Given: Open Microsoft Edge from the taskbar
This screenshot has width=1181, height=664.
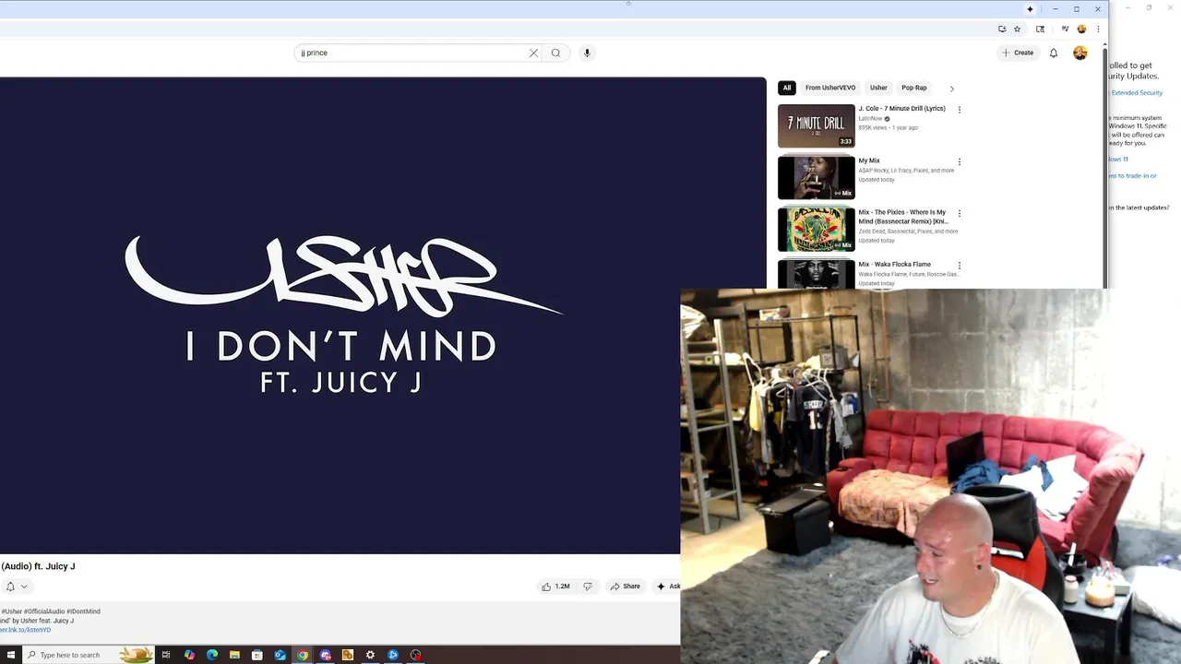Looking at the screenshot, I should coord(212,655).
